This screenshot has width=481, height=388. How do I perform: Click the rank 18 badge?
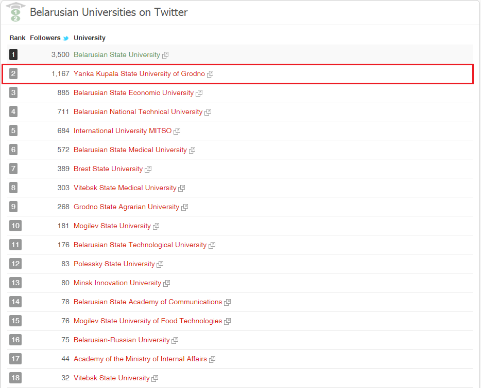[15, 378]
